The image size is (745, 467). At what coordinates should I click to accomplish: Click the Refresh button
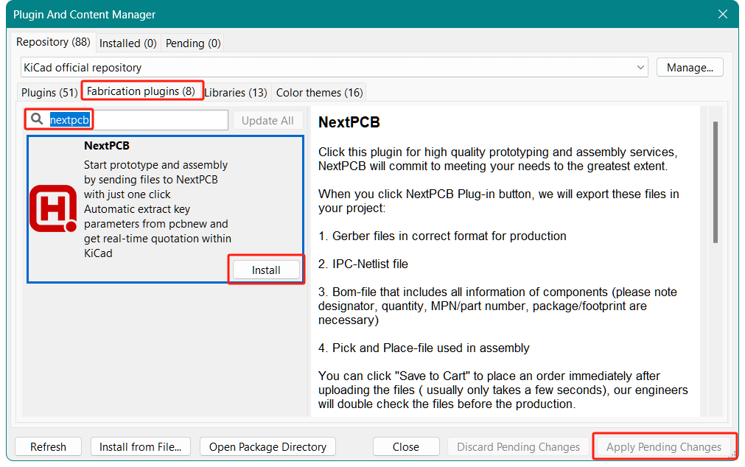[x=48, y=446]
